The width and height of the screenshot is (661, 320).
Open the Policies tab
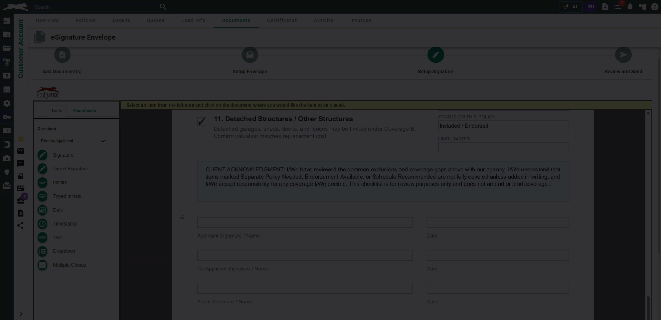coord(86,20)
